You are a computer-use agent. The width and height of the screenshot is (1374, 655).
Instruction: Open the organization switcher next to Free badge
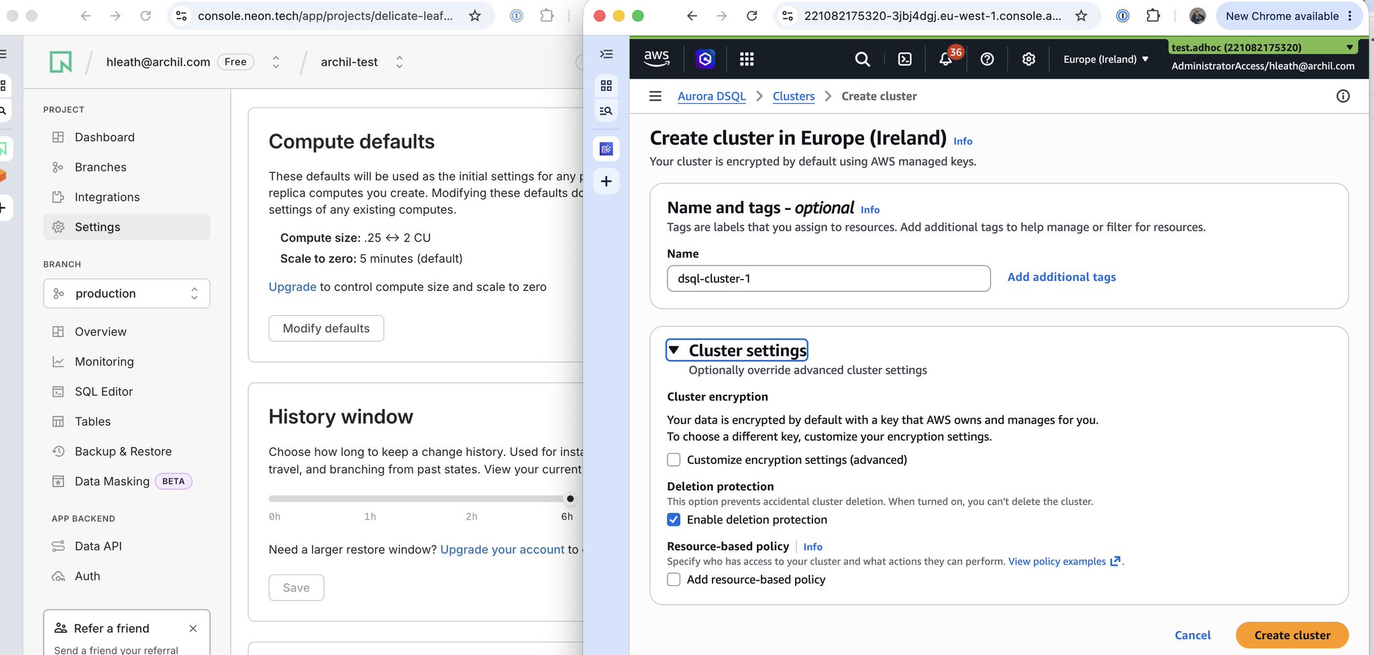276,62
